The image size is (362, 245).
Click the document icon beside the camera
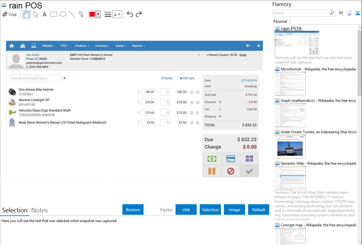coord(349,13)
